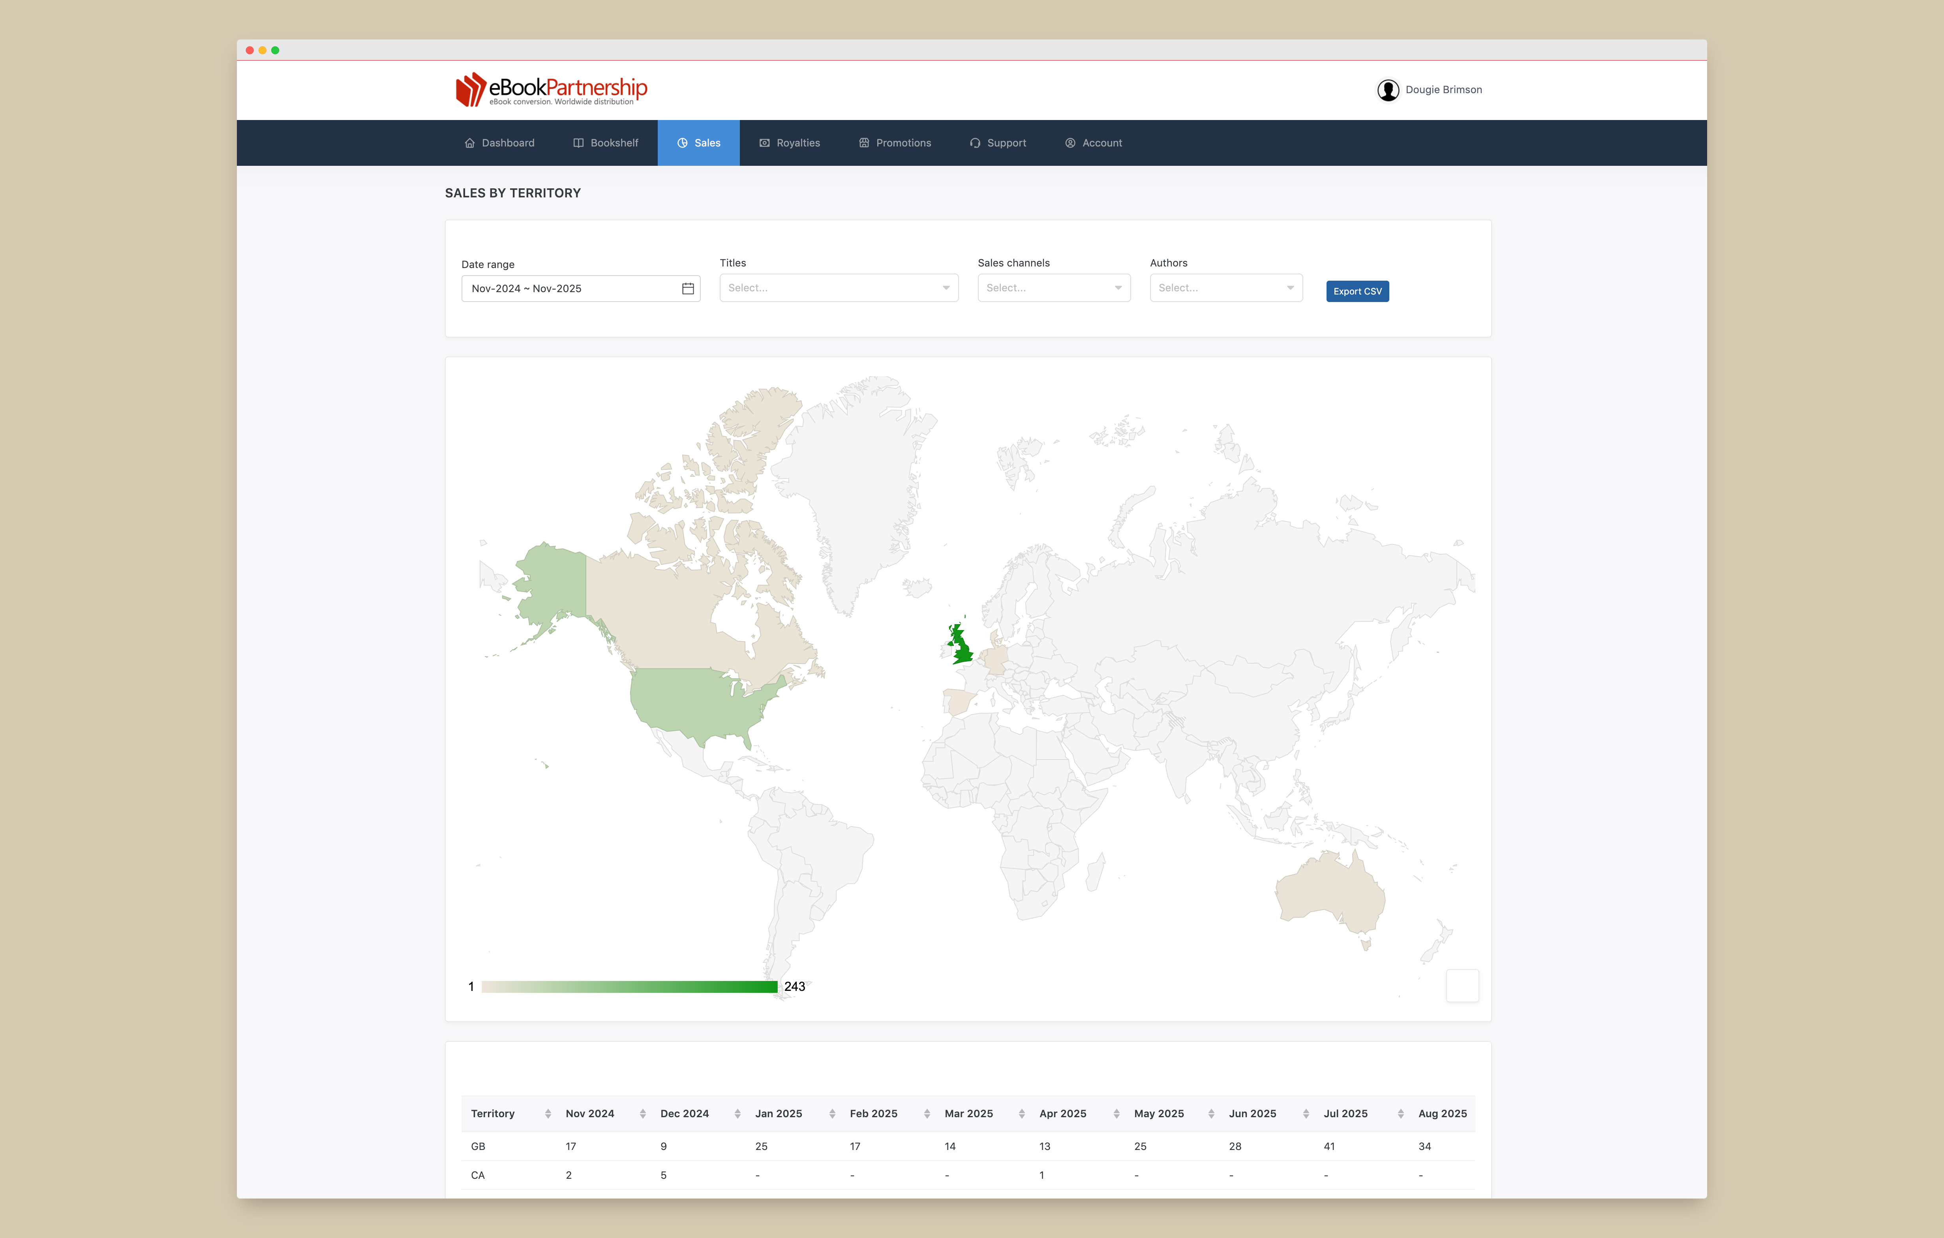Sort the Mar 2025 column
This screenshot has height=1238, width=1944.
[x=1021, y=1114]
